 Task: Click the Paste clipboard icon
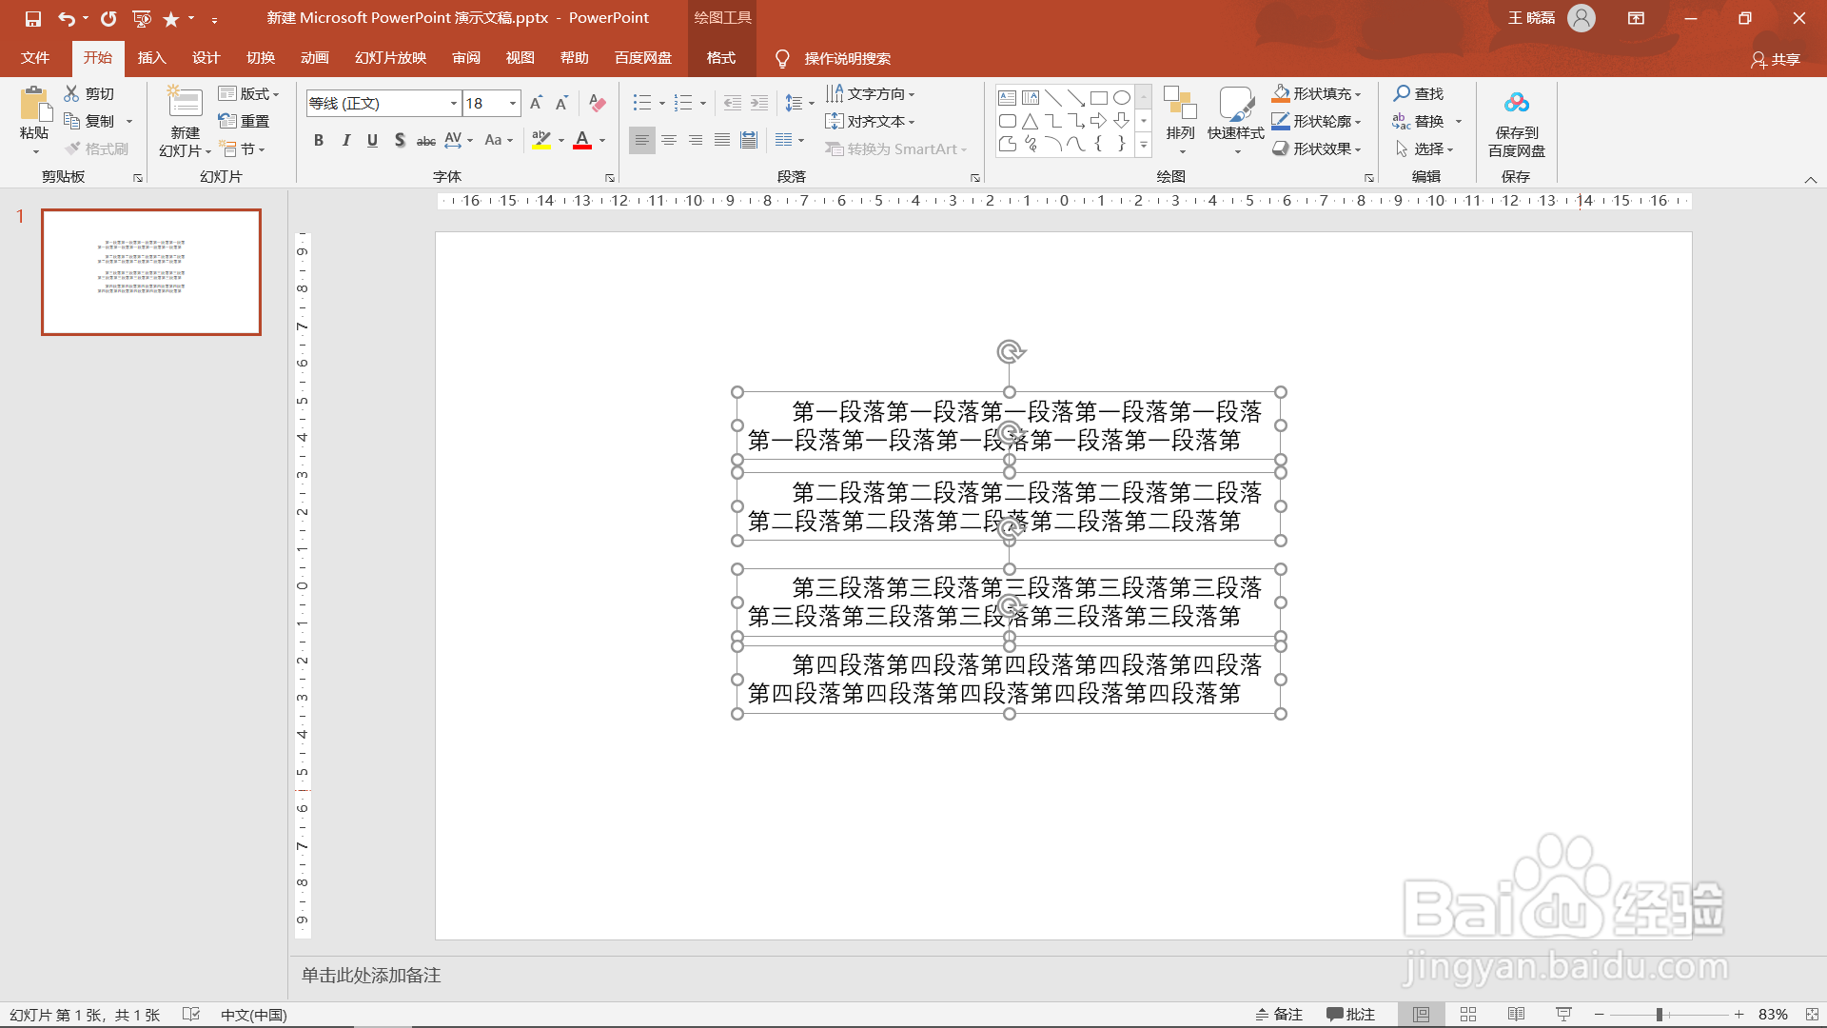click(35, 105)
